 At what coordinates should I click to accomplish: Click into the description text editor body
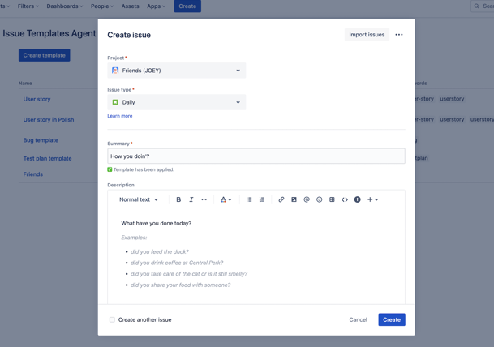click(x=256, y=255)
